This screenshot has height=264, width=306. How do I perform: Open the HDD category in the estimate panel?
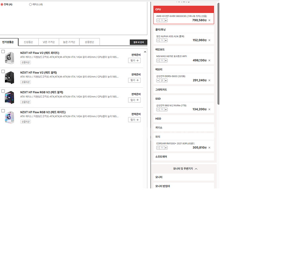[x=184, y=119]
